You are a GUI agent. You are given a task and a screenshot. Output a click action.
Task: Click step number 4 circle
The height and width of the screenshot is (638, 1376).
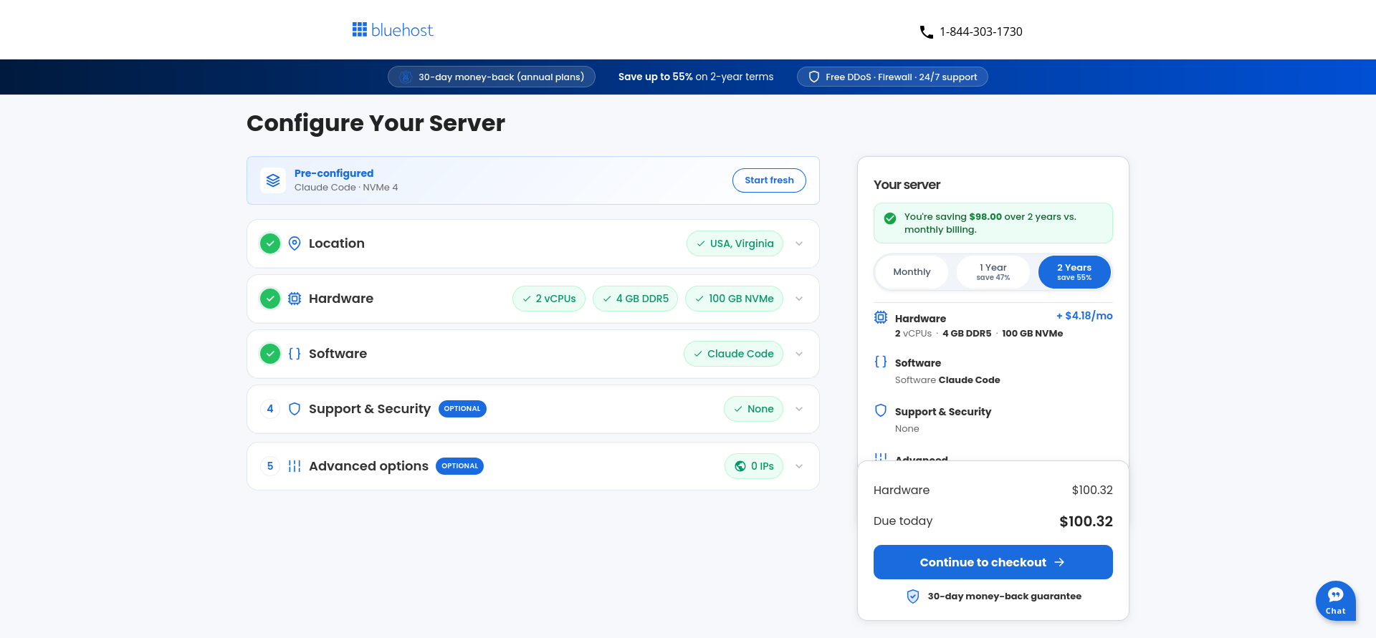pos(270,409)
